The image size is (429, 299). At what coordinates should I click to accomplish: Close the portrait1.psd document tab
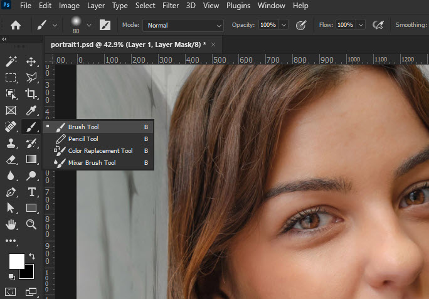pyautogui.click(x=213, y=45)
